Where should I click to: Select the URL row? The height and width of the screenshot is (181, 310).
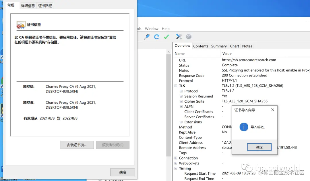point(242,60)
